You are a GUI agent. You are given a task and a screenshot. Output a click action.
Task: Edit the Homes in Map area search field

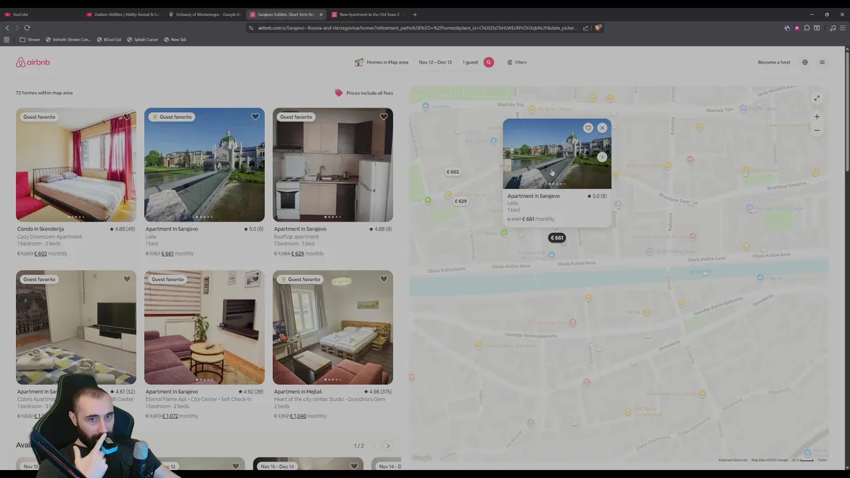pyautogui.click(x=382, y=62)
